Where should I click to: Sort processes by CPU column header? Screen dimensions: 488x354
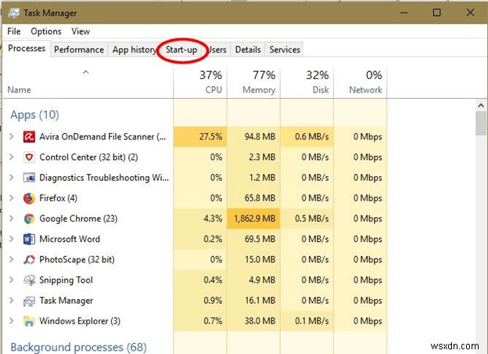(200, 82)
